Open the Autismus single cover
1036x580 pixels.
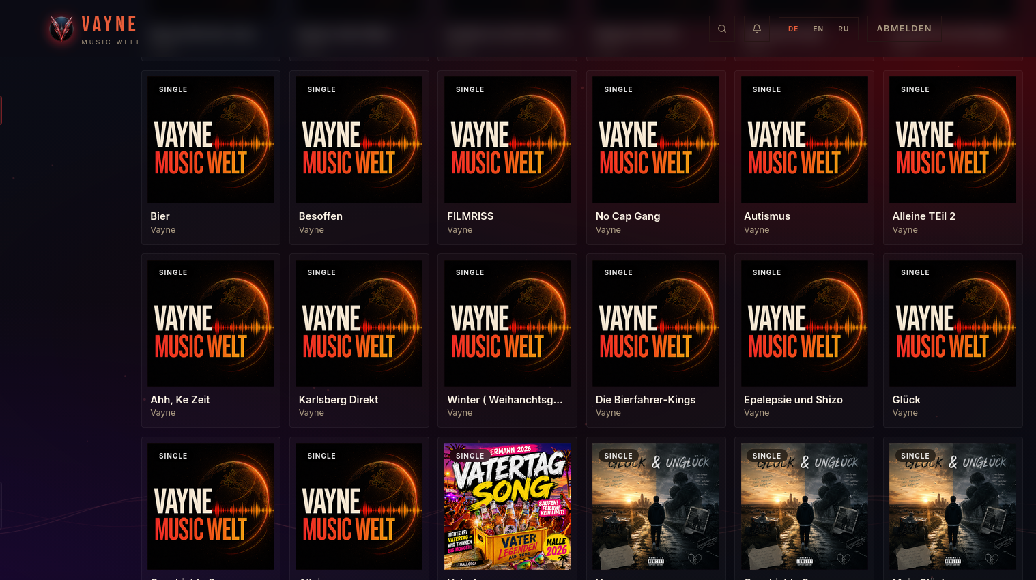pyautogui.click(x=805, y=140)
